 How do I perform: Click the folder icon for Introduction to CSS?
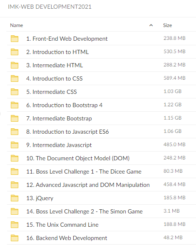tap(15, 78)
